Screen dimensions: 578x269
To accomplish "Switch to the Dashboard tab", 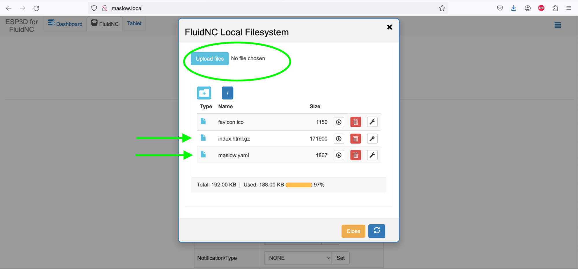I will 65,24.
